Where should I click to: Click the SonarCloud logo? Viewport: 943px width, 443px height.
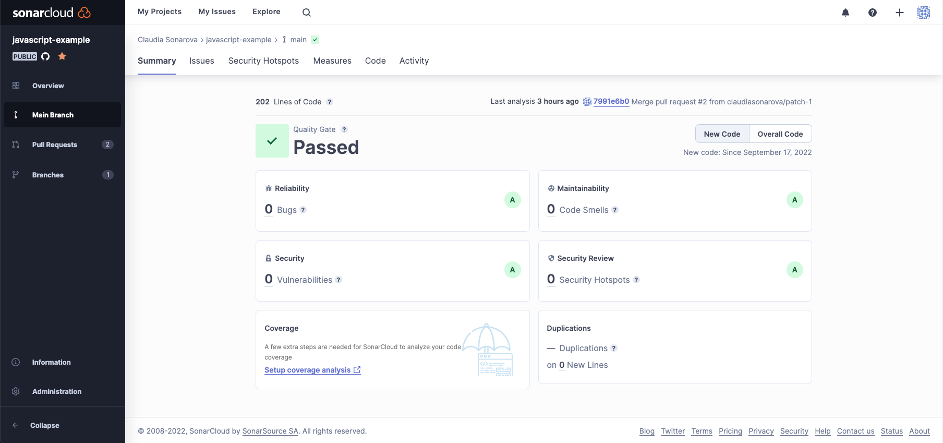point(52,13)
